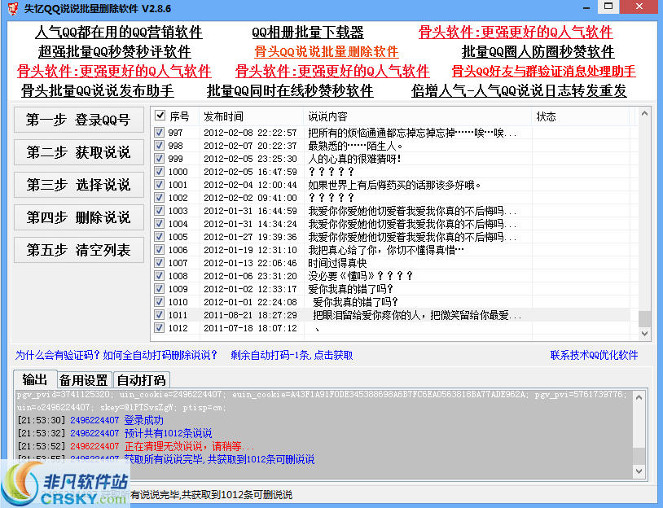Uncheck the checkbox for row 1012
This screenshot has height=508, width=663.
(x=159, y=328)
